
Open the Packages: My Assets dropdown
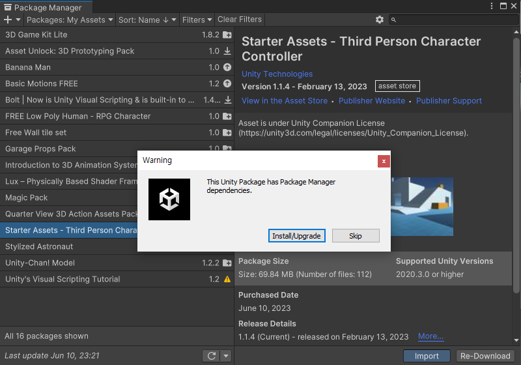point(70,20)
